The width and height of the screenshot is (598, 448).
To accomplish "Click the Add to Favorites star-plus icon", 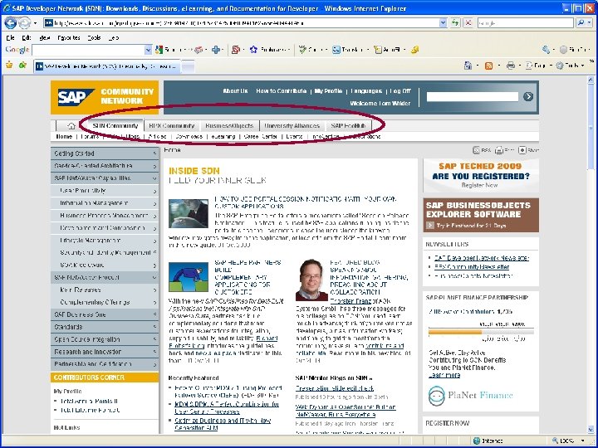I will [x=22, y=66].
